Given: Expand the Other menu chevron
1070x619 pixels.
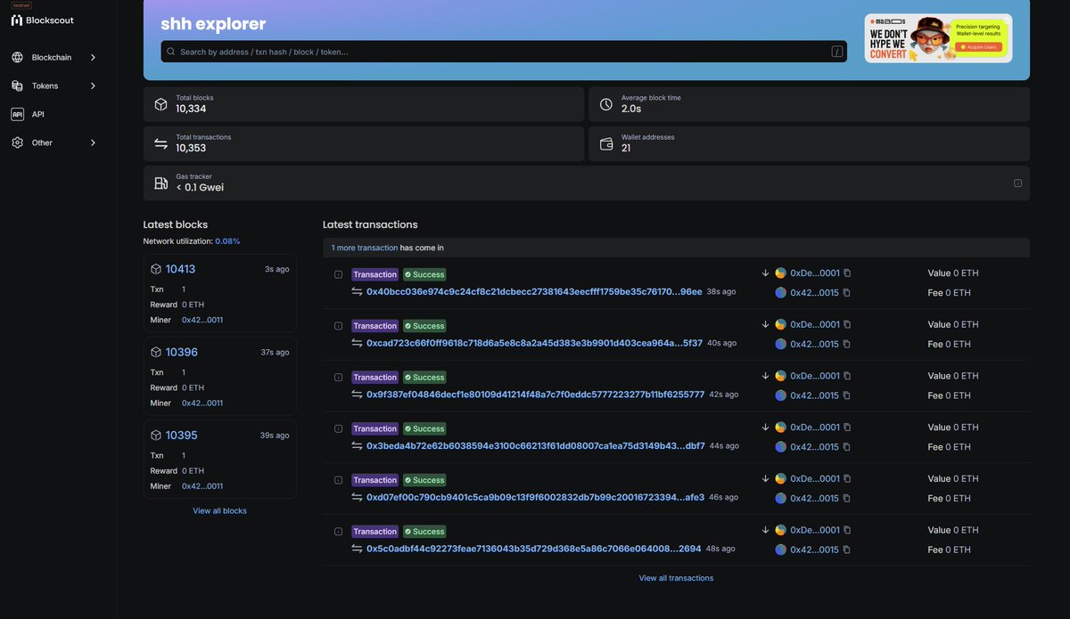Looking at the screenshot, I should click(x=93, y=143).
